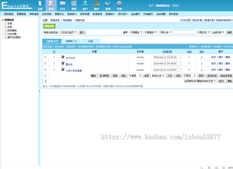Open the 其他 (Other) module icon
The image size is (233, 169).
pyautogui.click(x=119, y=5)
